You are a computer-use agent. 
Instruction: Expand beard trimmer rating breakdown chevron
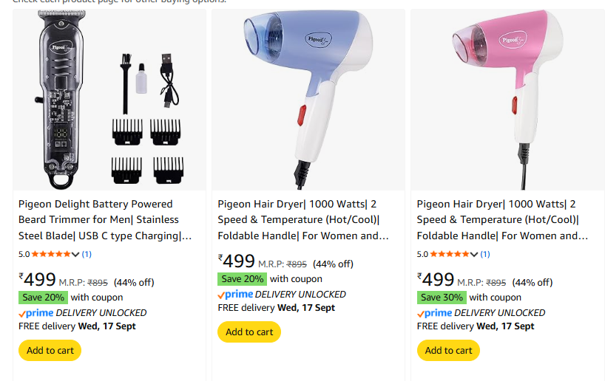click(x=75, y=255)
